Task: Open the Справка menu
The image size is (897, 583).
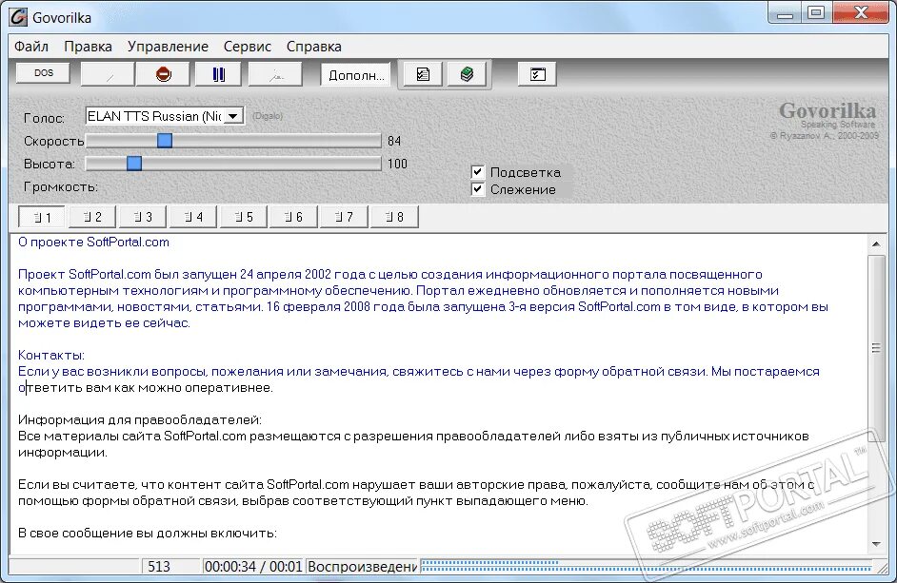Action: click(x=314, y=47)
